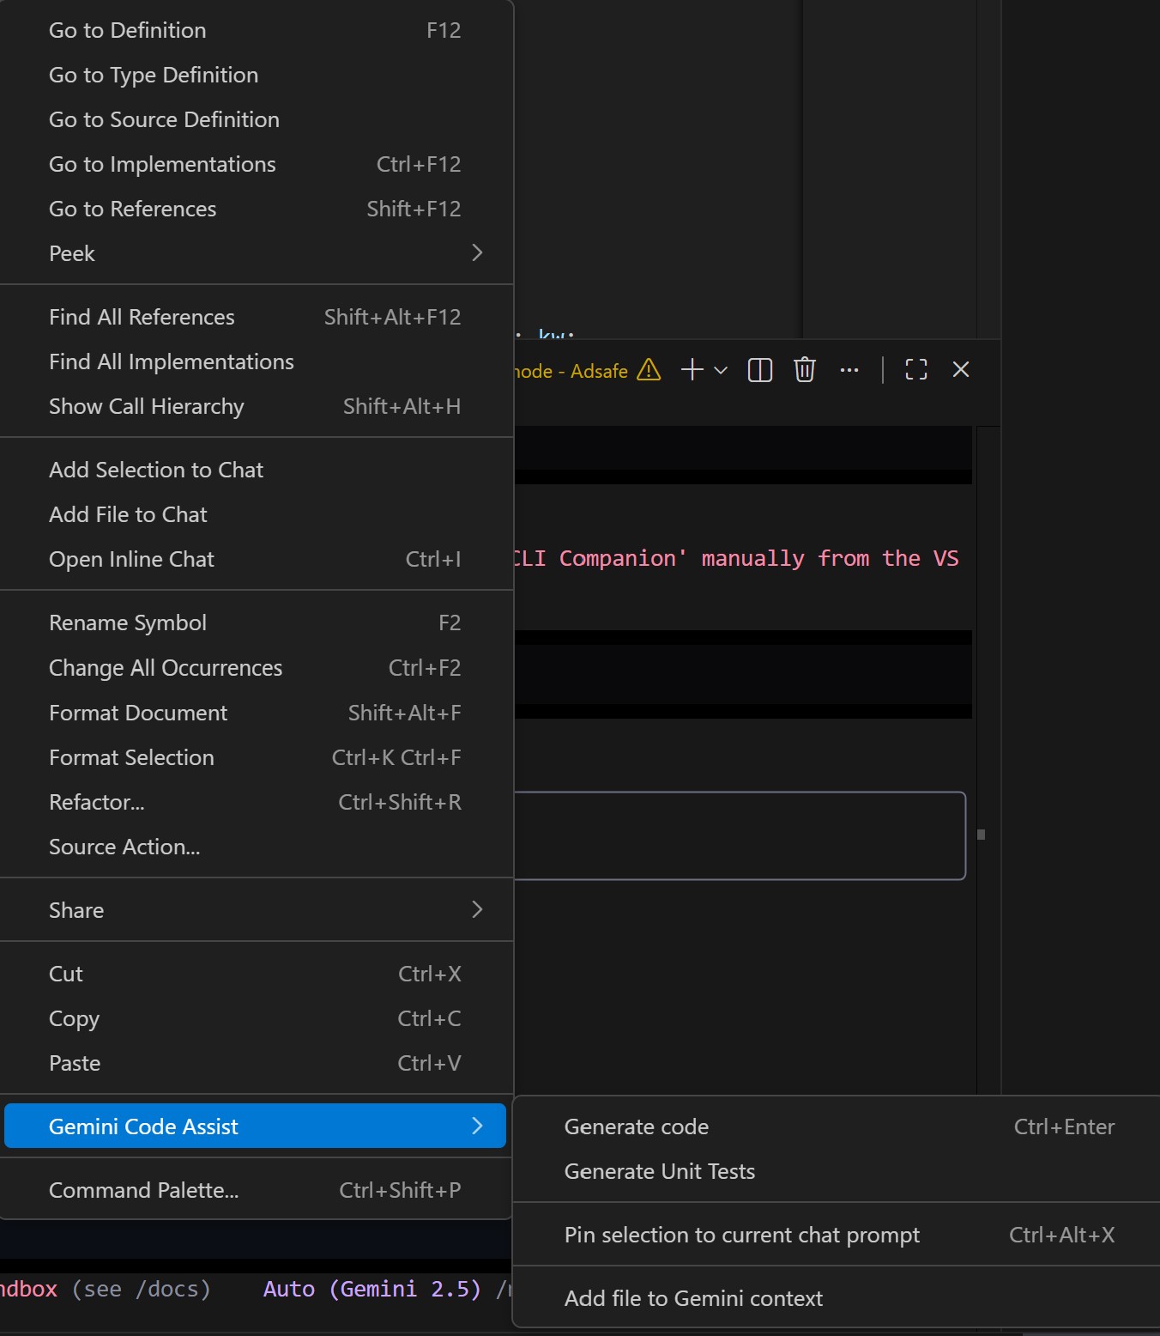The width and height of the screenshot is (1160, 1336).
Task: Open the terminal more actions ellipsis
Action: coord(849,370)
